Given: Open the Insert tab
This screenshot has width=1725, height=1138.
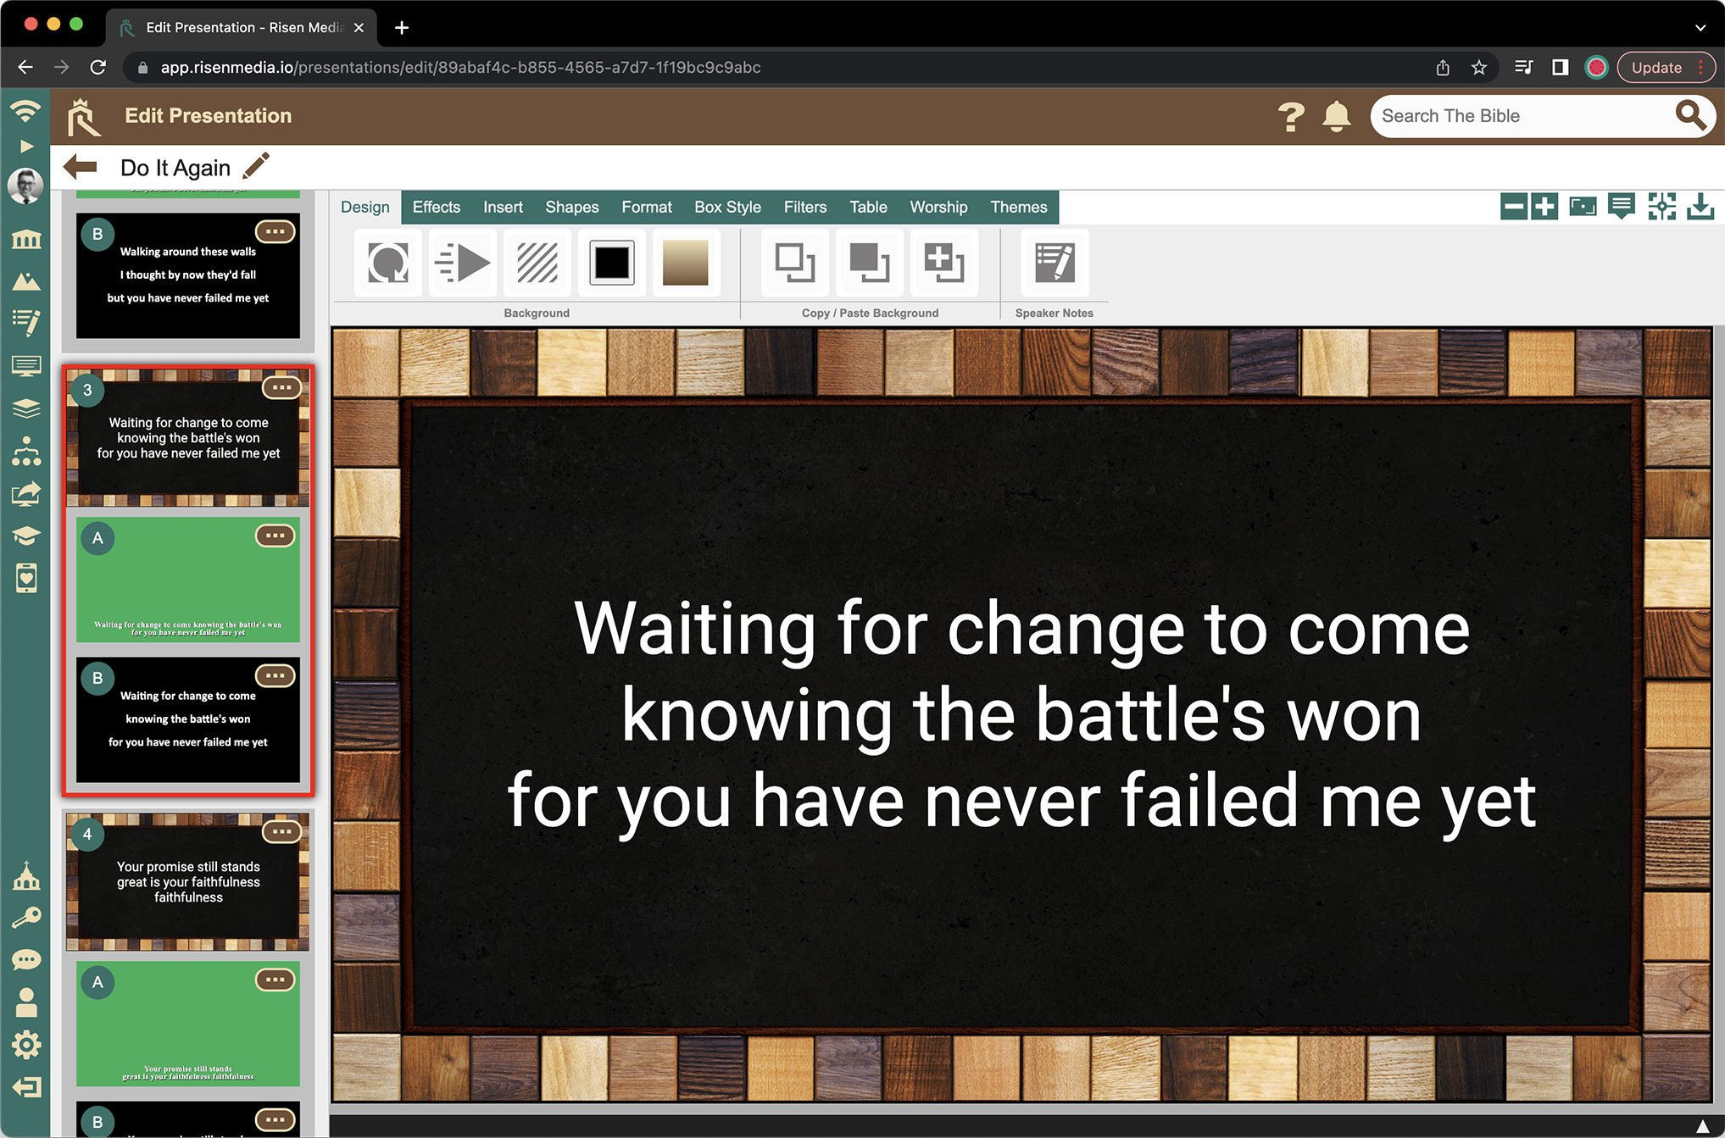Looking at the screenshot, I should [503, 207].
